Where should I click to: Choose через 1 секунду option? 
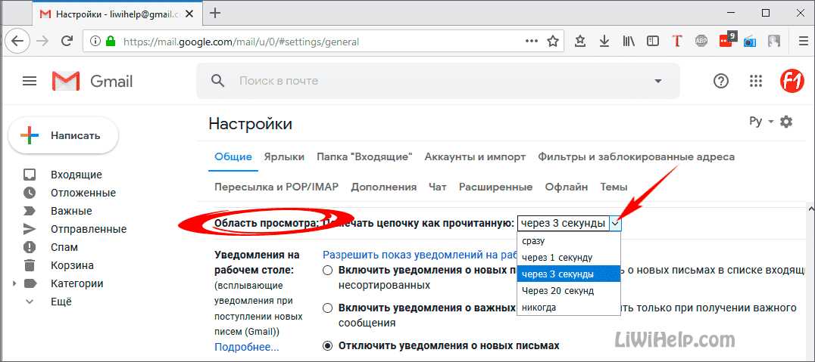coord(569,257)
